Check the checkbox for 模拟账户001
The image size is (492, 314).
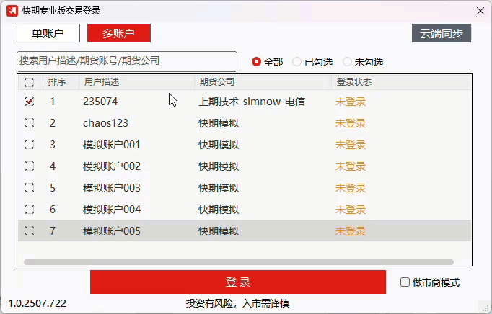[29, 145]
